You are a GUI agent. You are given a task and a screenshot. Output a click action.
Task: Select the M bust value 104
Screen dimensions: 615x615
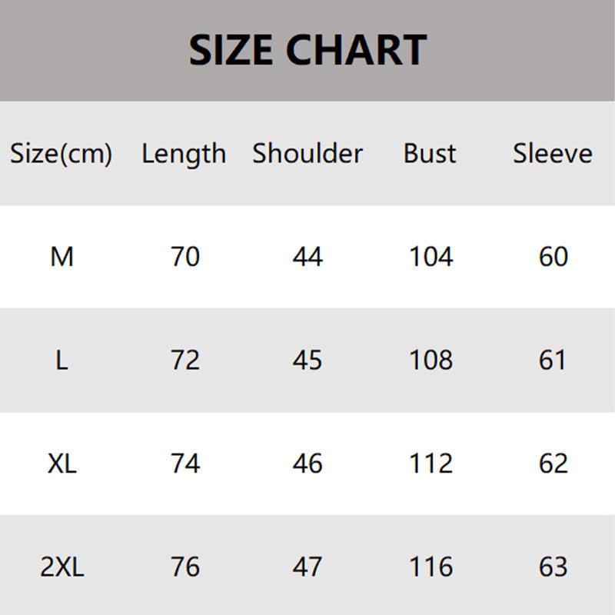tap(430, 257)
